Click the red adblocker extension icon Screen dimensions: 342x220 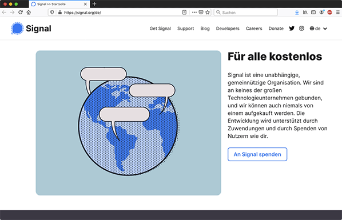coord(329,13)
